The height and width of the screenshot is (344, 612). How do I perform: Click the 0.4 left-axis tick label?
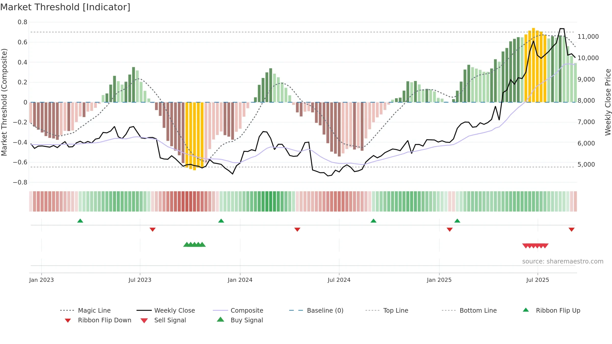pyautogui.click(x=22, y=62)
